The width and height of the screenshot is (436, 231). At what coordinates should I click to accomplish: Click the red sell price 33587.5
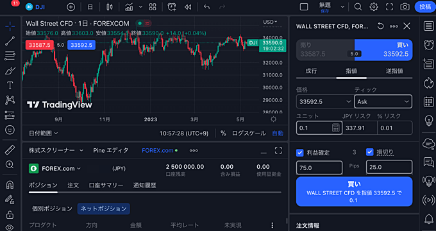tap(40, 45)
